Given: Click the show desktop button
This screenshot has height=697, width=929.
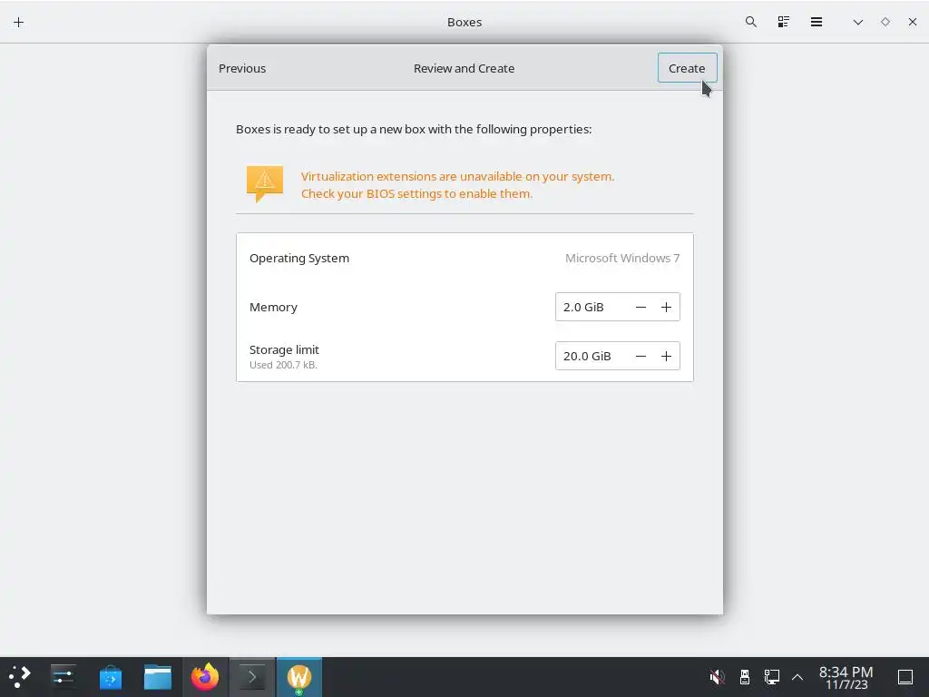Looking at the screenshot, I should [x=905, y=676].
